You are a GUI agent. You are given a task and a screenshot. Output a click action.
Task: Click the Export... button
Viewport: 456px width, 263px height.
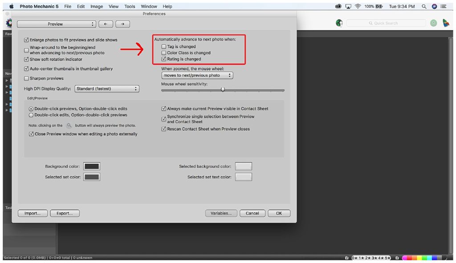coord(65,213)
